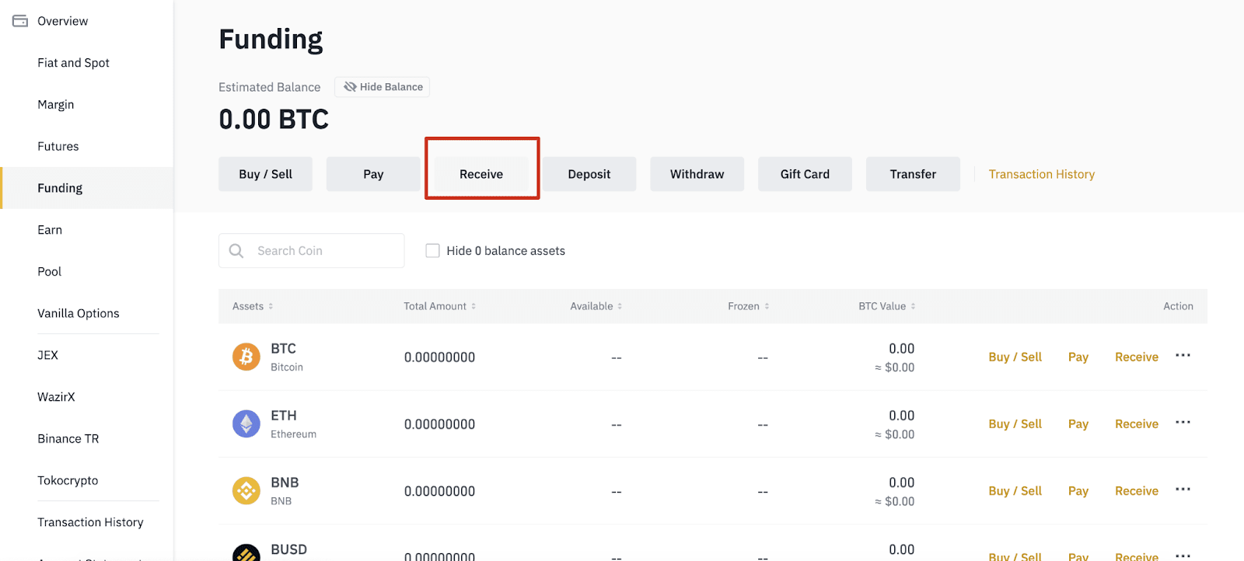
Task: Click the Transfer button
Action: (914, 174)
